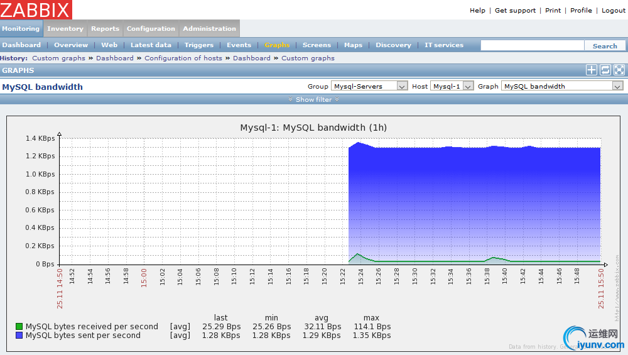Click the MySQL bandwidth page heading
The height and width of the screenshot is (355, 628).
point(43,87)
